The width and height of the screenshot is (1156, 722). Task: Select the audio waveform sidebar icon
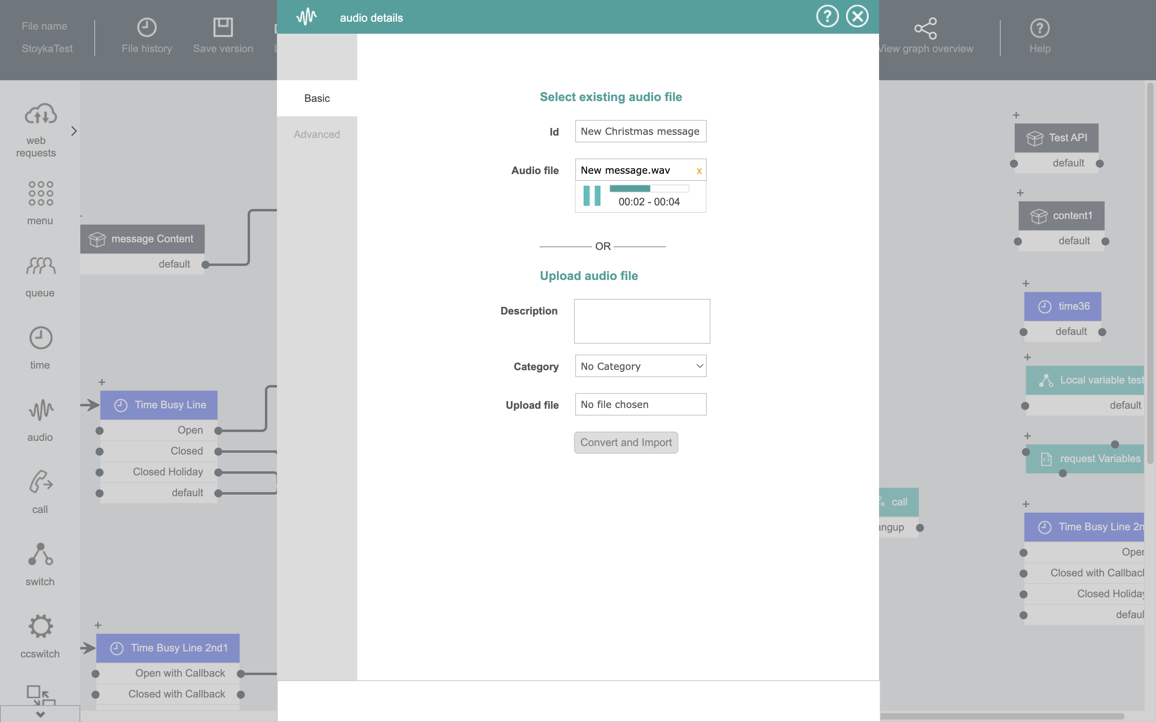41,410
